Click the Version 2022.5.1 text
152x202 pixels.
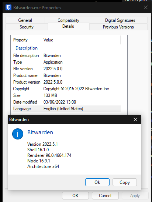42,144
